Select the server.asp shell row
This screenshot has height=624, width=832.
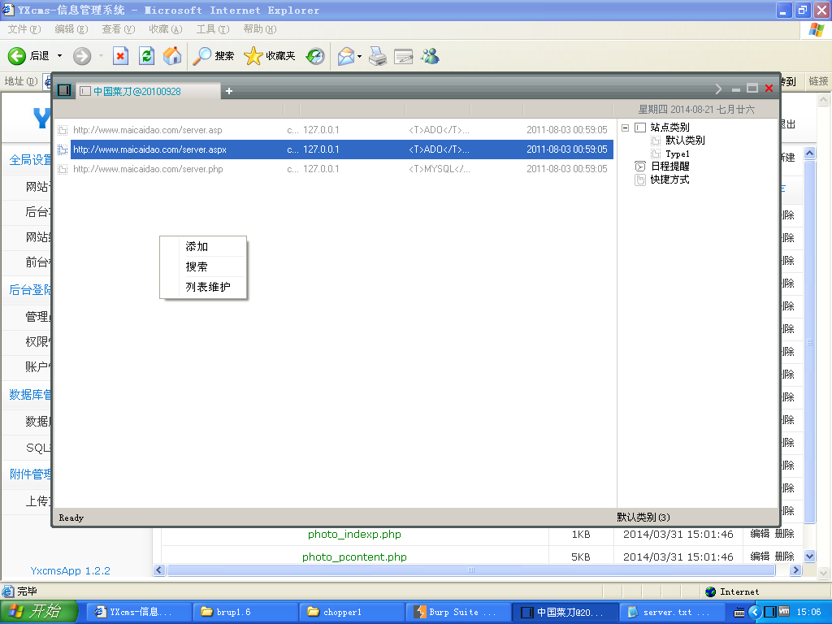334,130
